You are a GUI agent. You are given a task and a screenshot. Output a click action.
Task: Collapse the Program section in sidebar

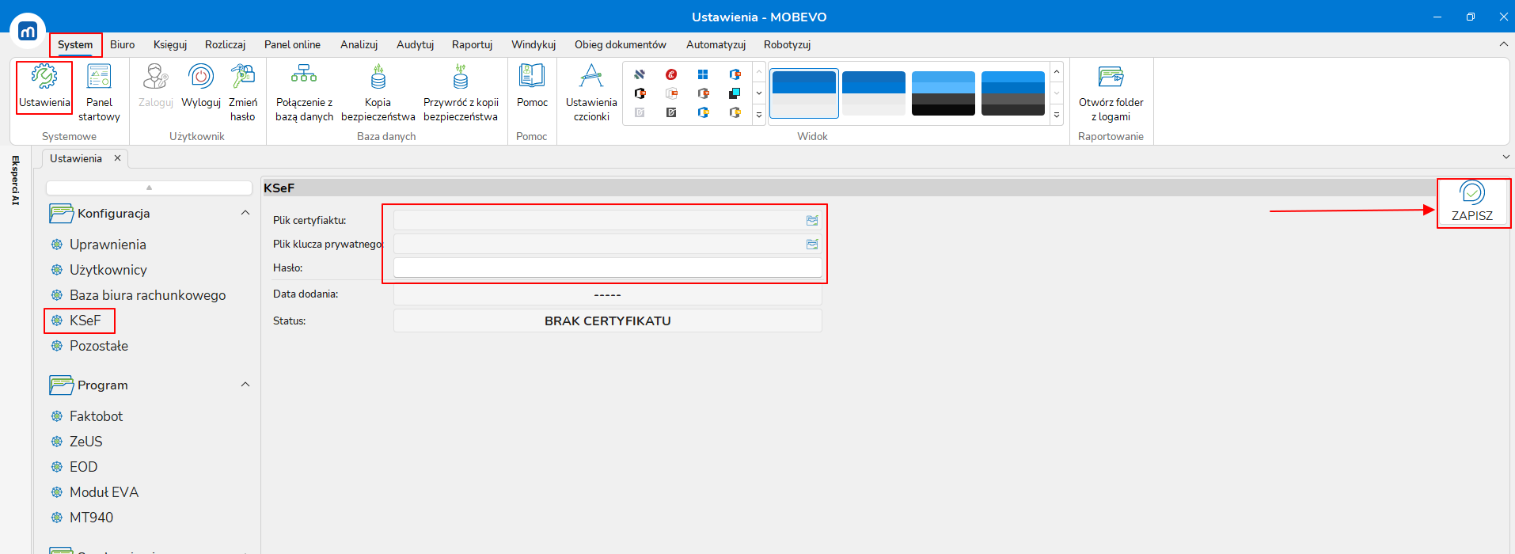(x=245, y=385)
